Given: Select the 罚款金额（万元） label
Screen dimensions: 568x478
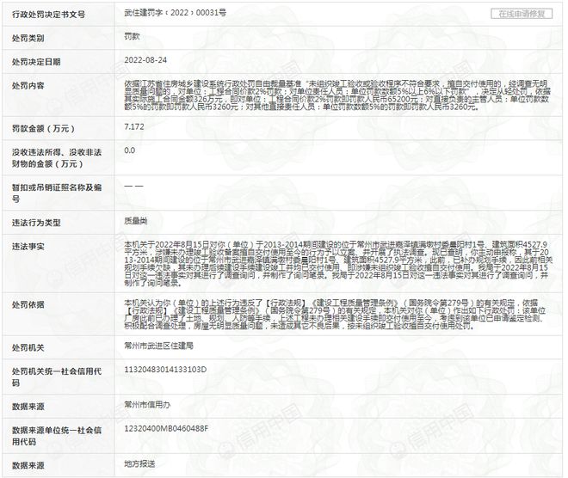Looking at the screenshot, I should (x=44, y=128).
